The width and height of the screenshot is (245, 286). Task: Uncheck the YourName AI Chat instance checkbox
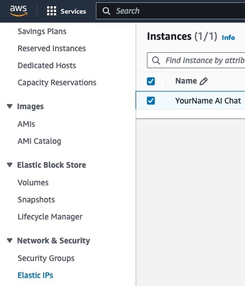(x=151, y=101)
